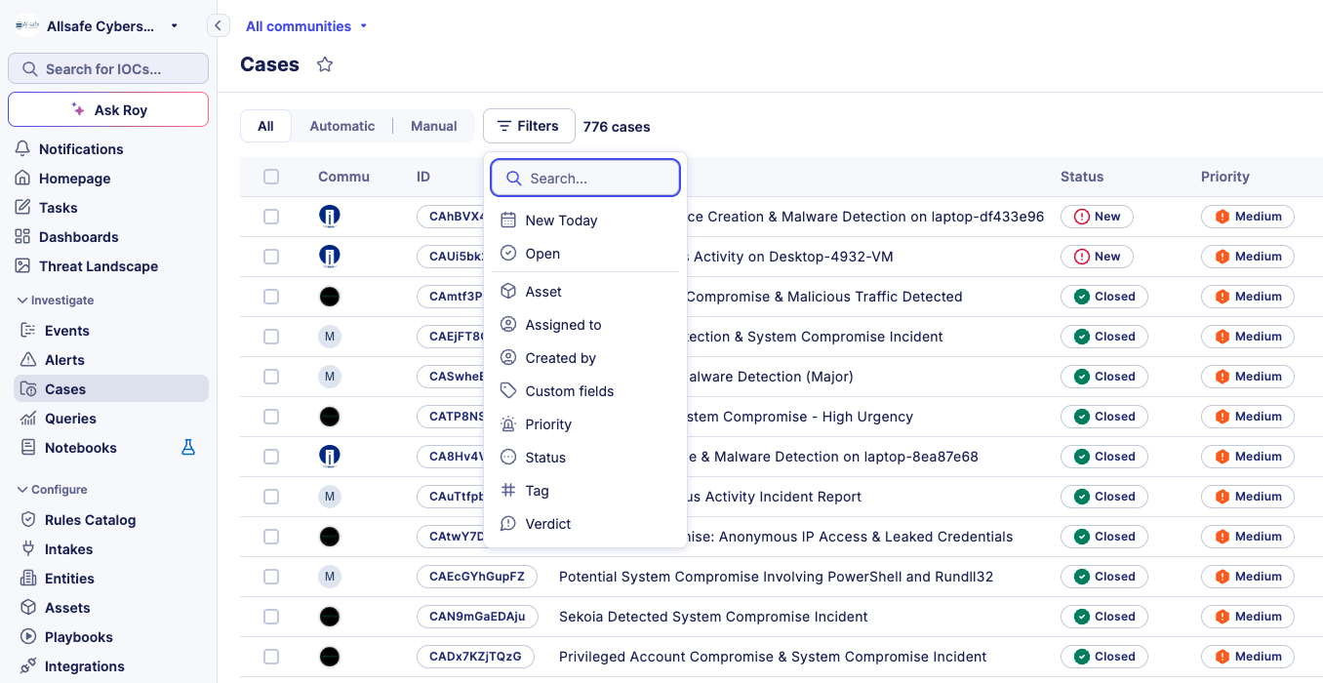Viewport: 1323px width, 683px height.
Task: Open the Rules Catalog
Action: [92, 519]
